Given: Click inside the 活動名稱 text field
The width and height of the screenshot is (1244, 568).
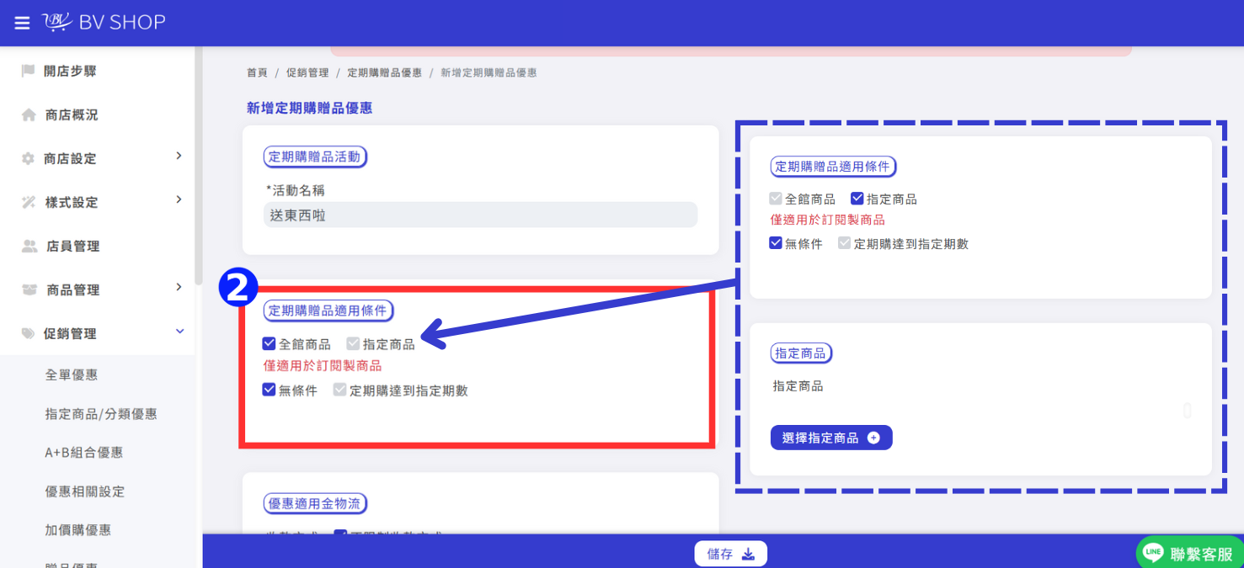Looking at the screenshot, I should click(x=481, y=215).
